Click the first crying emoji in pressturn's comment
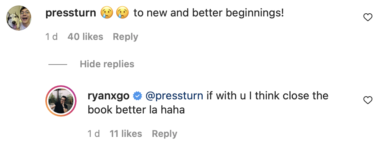This screenshot has height=142, width=380. pyautogui.click(x=107, y=13)
